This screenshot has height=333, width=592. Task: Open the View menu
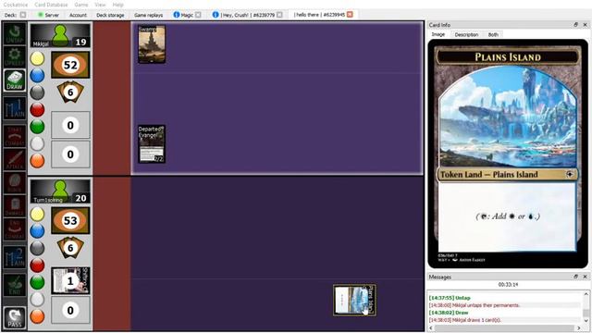(x=100, y=5)
